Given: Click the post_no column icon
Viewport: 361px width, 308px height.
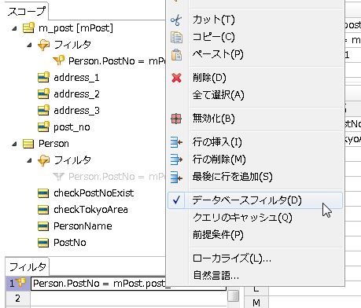Looking at the screenshot, I should 43,126.
